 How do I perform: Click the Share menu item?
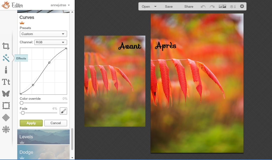pyautogui.click(x=189, y=7)
